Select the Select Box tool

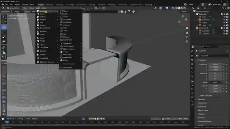(4, 17)
